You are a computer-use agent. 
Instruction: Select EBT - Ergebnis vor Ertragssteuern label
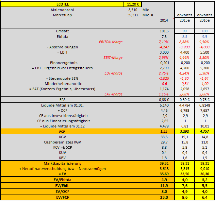click(x=62, y=68)
